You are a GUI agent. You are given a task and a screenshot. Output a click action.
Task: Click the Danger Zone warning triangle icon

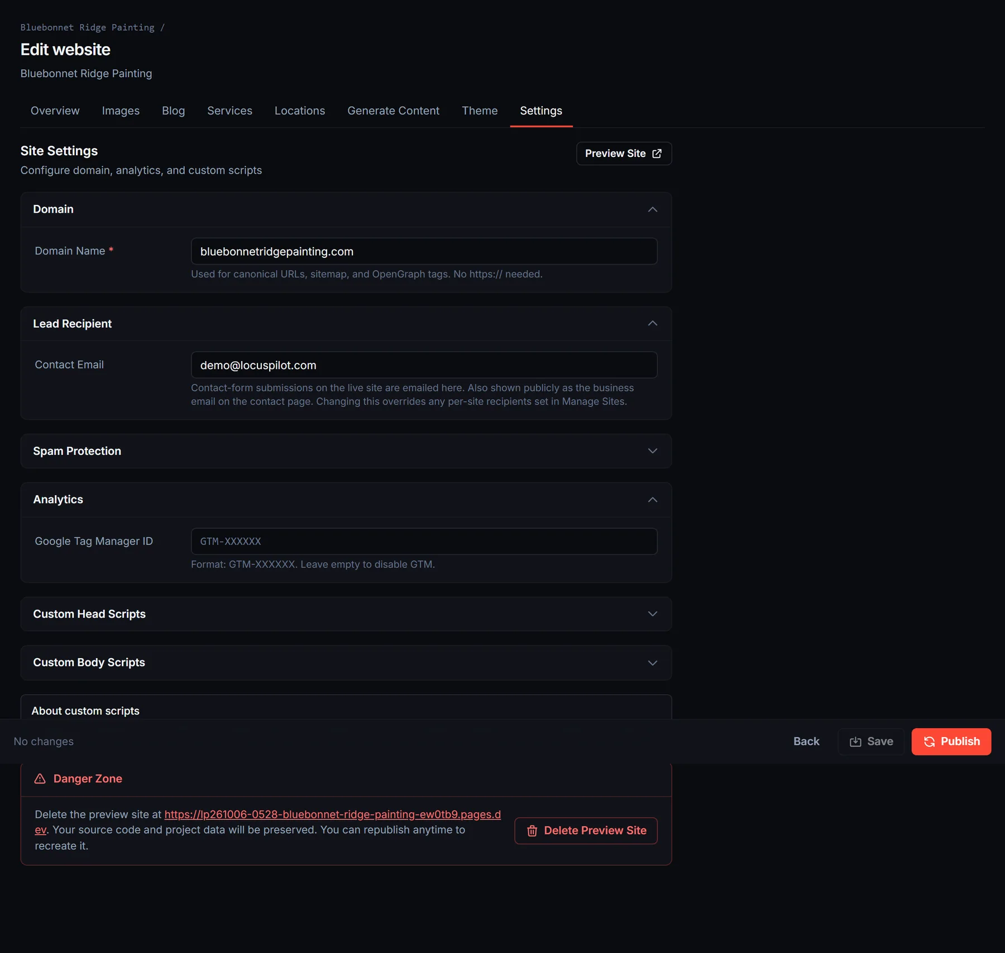coord(40,778)
